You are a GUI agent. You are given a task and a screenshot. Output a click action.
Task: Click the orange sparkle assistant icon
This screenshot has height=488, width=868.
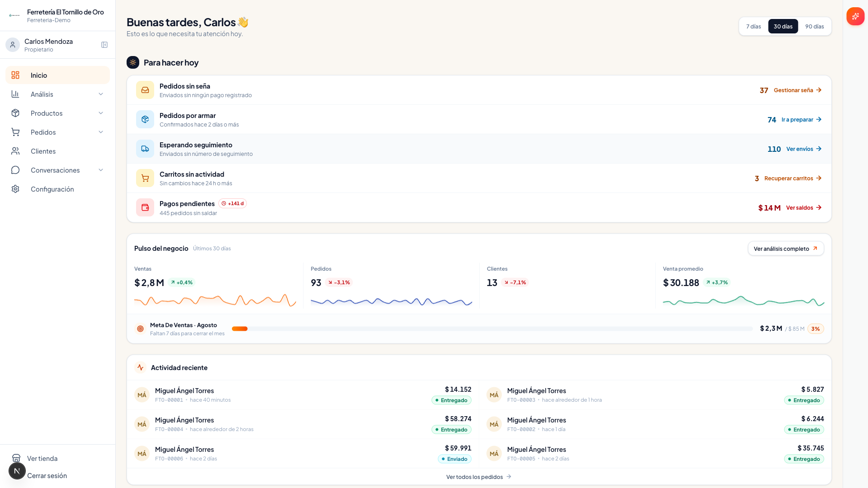click(855, 16)
